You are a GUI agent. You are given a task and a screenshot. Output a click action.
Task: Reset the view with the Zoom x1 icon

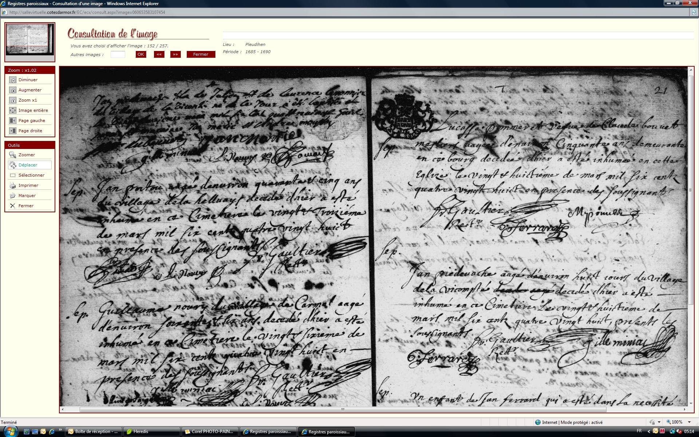click(13, 101)
